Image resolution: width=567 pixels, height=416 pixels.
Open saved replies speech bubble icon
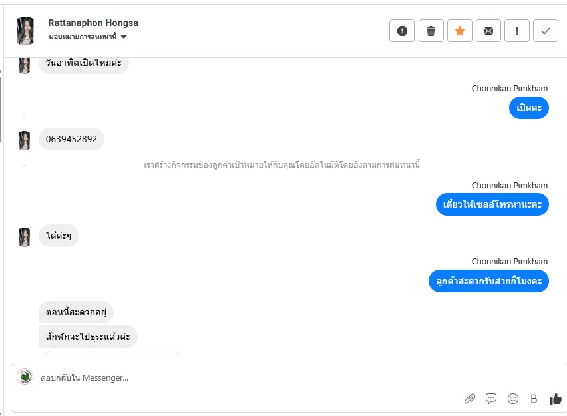(x=491, y=399)
